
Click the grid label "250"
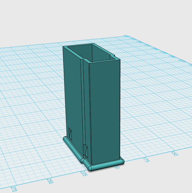[50, 181]
